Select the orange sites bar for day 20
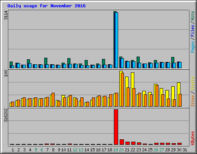This screenshot has width=197, height=154. coord(122,90)
